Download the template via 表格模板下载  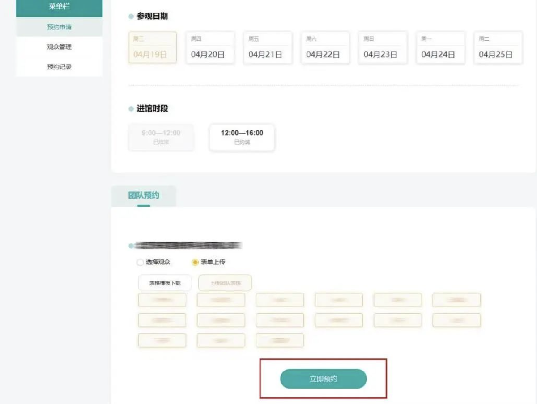(x=165, y=283)
